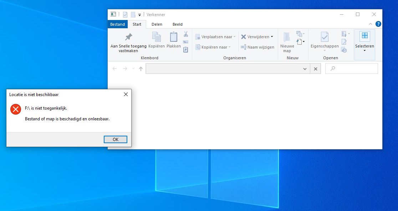Click the scissors cut icon
Screen dimensions: 398x211
click(186, 34)
